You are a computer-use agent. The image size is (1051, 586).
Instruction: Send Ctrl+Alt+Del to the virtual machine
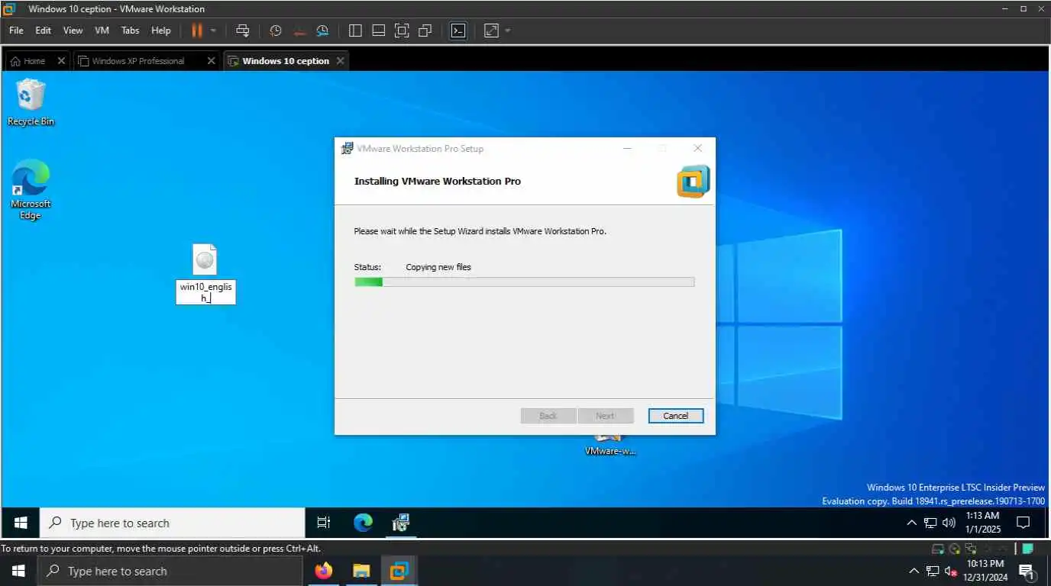[243, 31]
